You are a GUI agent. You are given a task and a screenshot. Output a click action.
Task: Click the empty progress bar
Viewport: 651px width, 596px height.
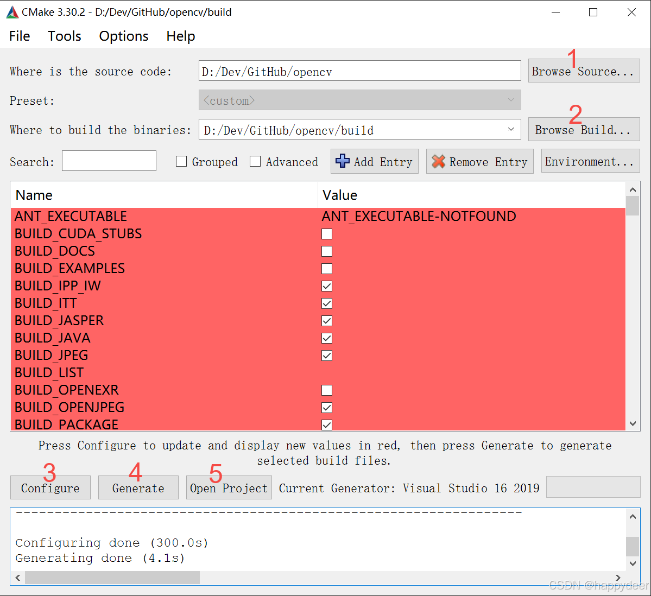point(593,487)
